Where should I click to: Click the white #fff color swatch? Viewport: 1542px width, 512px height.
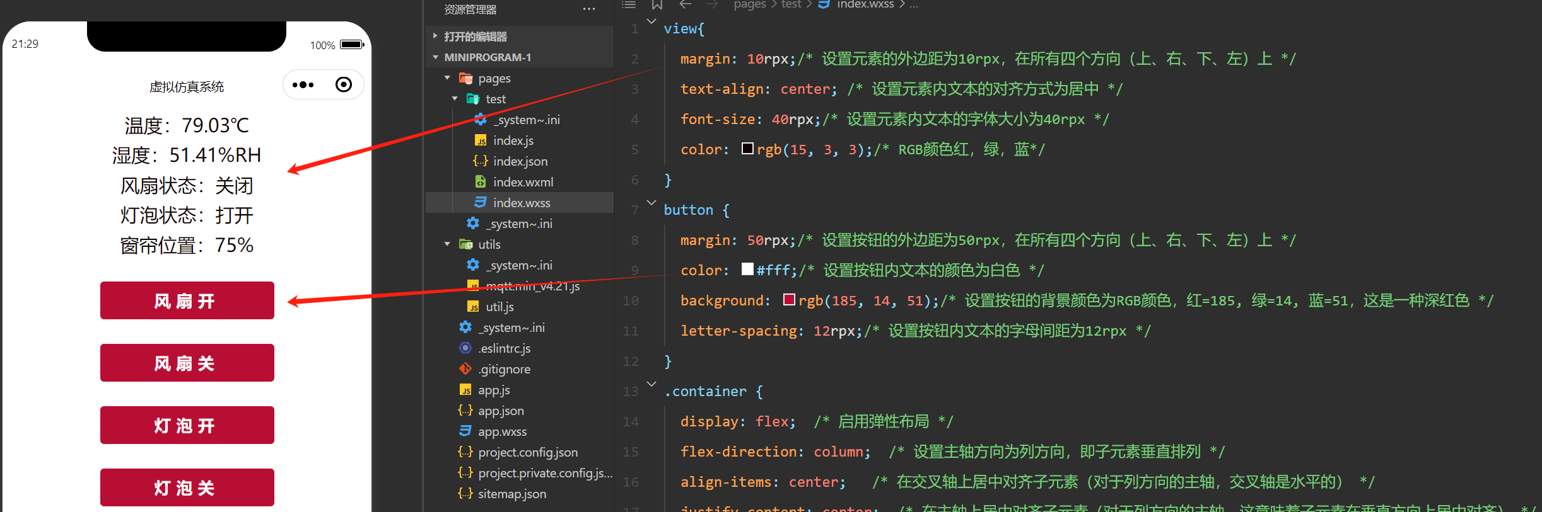click(747, 270)
